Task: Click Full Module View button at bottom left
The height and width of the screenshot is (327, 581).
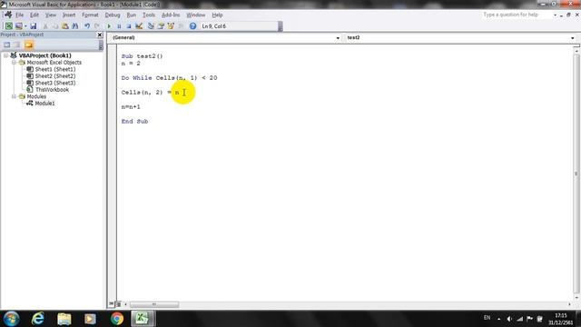Action: pyautogui.click(x=118, y=304)
